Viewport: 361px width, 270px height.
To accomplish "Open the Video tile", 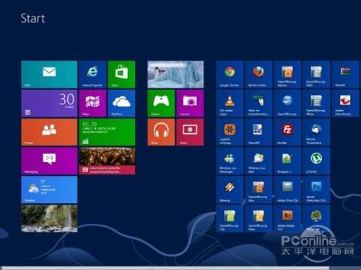I will point(190,132).
